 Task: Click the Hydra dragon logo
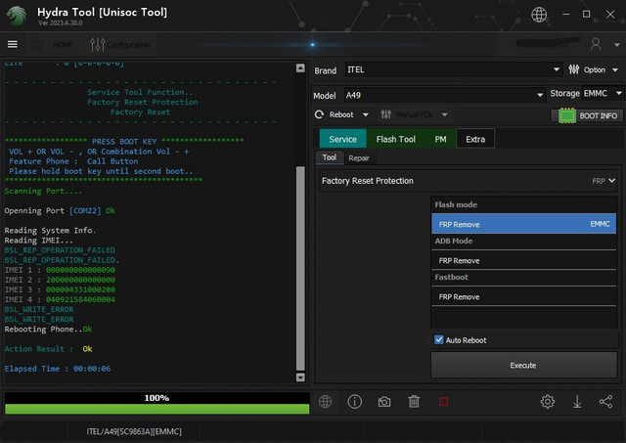[x=16, y=16]
